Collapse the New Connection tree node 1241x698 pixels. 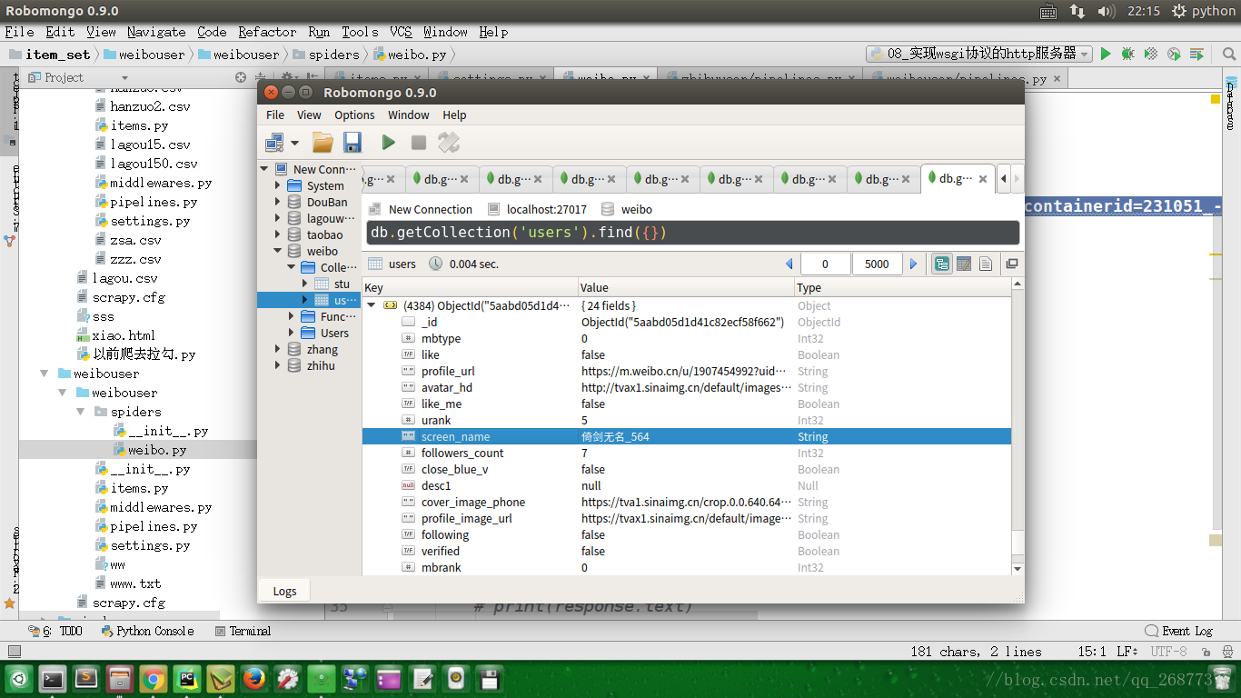pos(264,169)
